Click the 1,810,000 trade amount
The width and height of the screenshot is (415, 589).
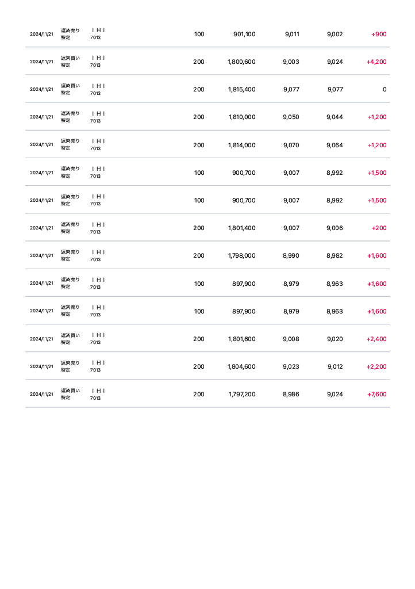[x=242, y=117]
